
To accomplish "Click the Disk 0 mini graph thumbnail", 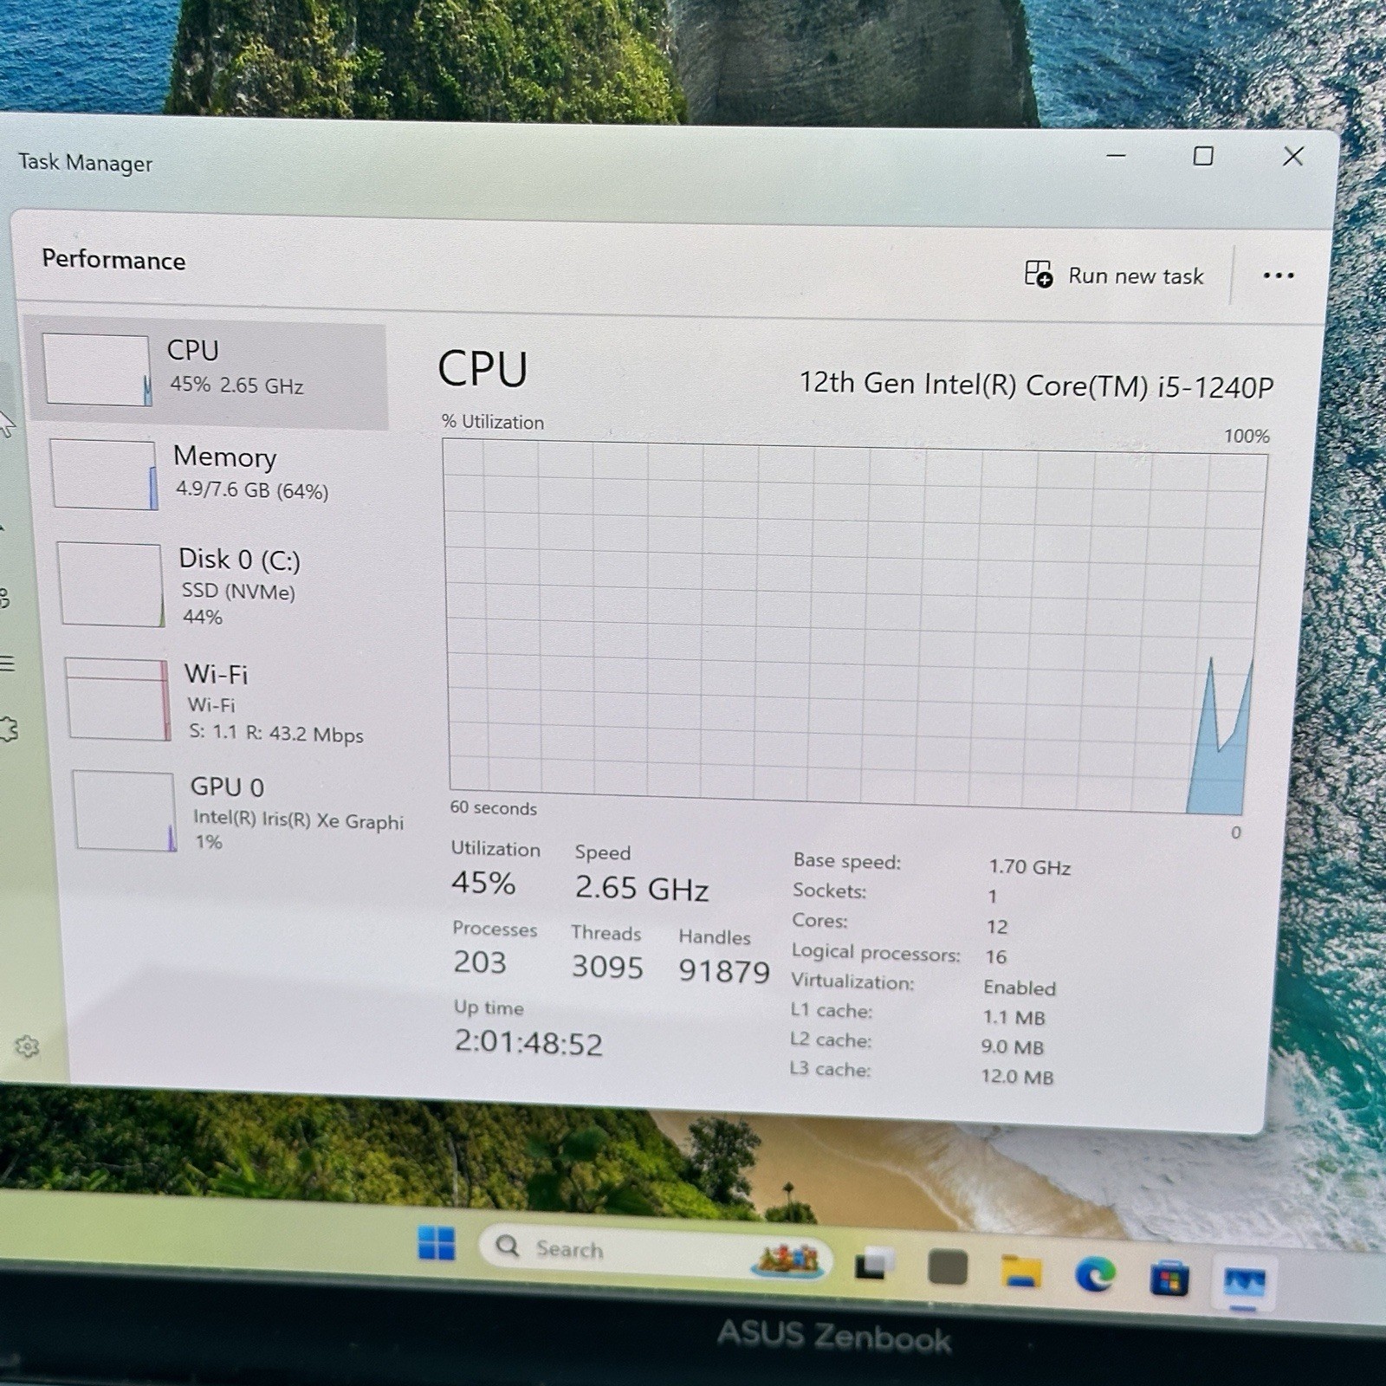I will [x=111, y=584].
